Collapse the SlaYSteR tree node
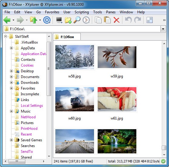The width and height of the screenshot is (169, 167). click(x=5, y=36)
